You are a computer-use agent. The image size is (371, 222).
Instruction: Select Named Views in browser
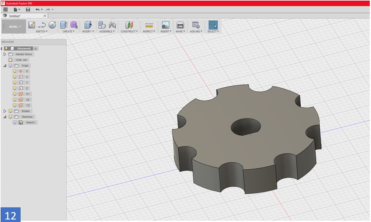tap(24, 54)
